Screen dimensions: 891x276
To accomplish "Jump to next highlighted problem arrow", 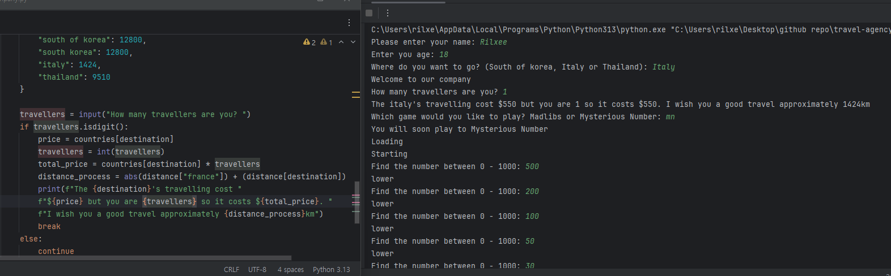I will [x=353, y=42].
